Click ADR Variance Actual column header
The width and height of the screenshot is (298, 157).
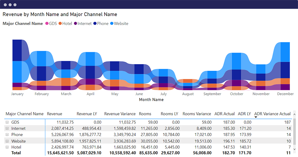pyautogui.click(x=272, y=114)
